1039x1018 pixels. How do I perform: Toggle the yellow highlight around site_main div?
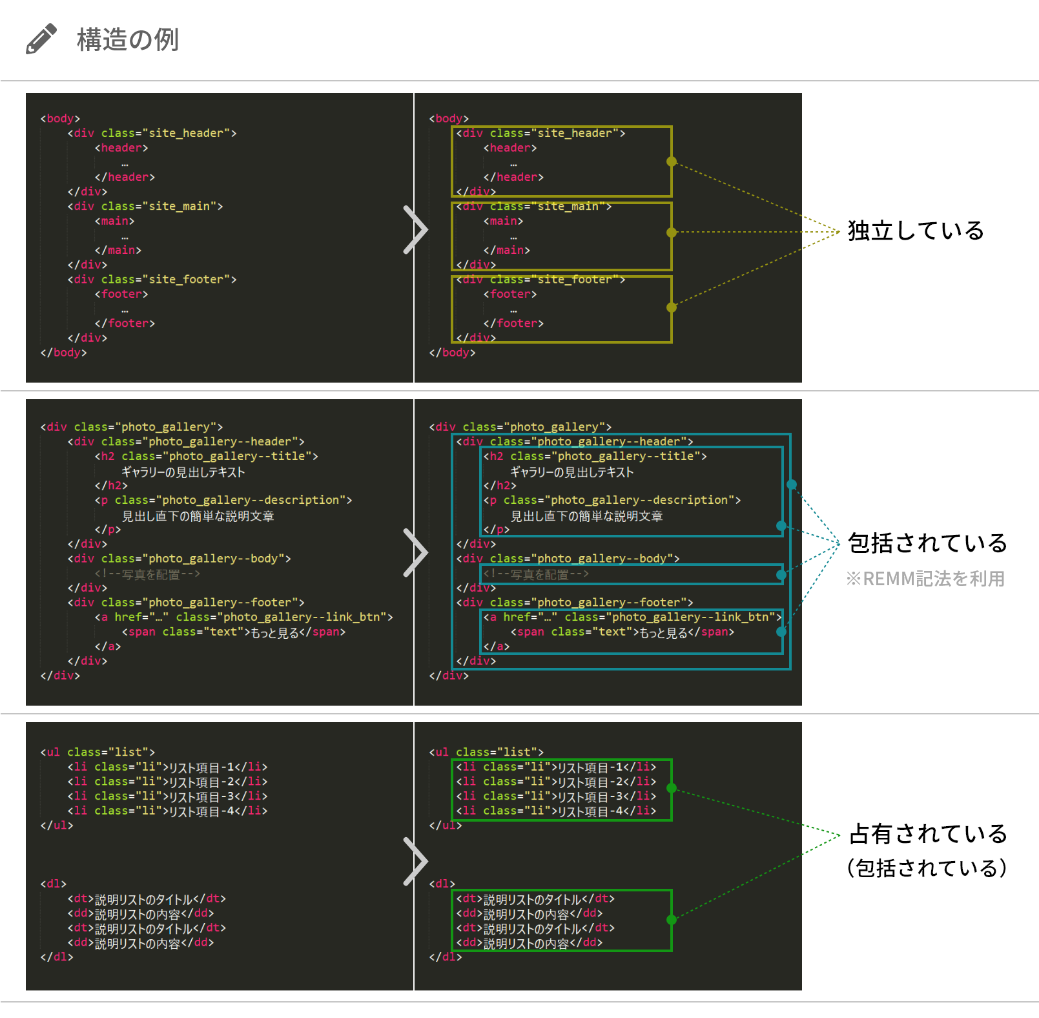coord(562,234)
